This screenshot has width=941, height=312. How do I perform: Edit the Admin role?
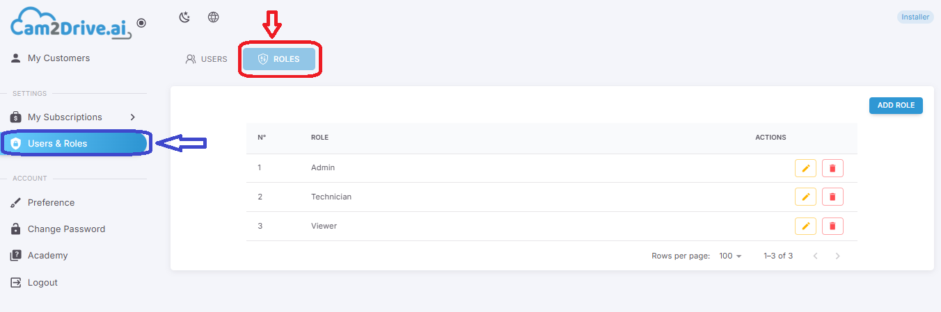pyautogui.click(x=805, y=168)
